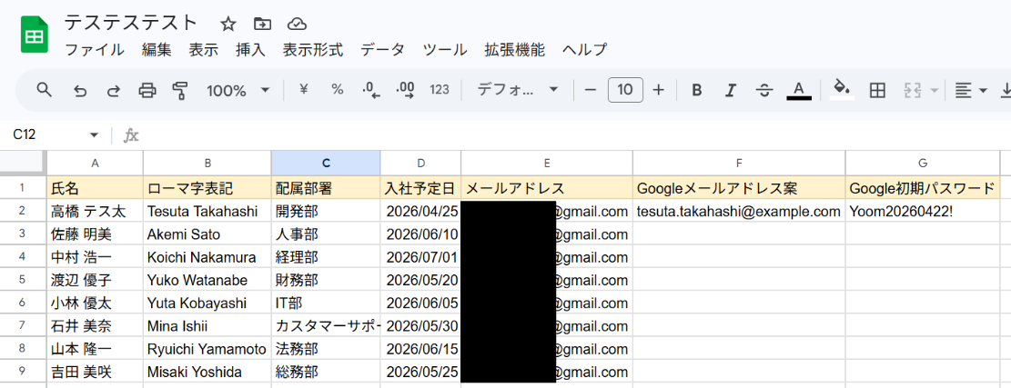Select the cell Yuta Kobayashi
This screenshot has width=1011, height=388.
[x=207, y=303]
